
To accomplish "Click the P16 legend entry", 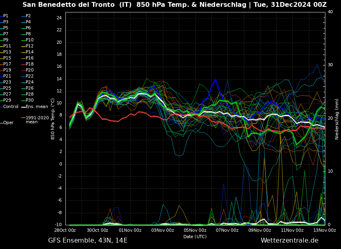I will (x=30, y=58).
